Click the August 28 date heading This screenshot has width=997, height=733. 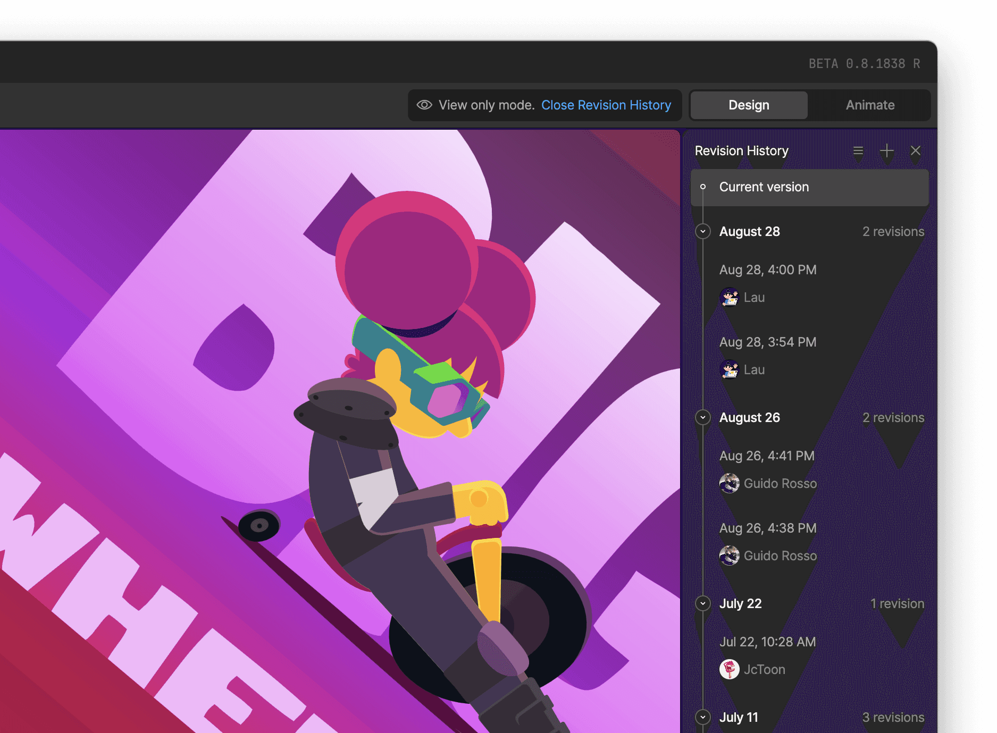(749, 232)
